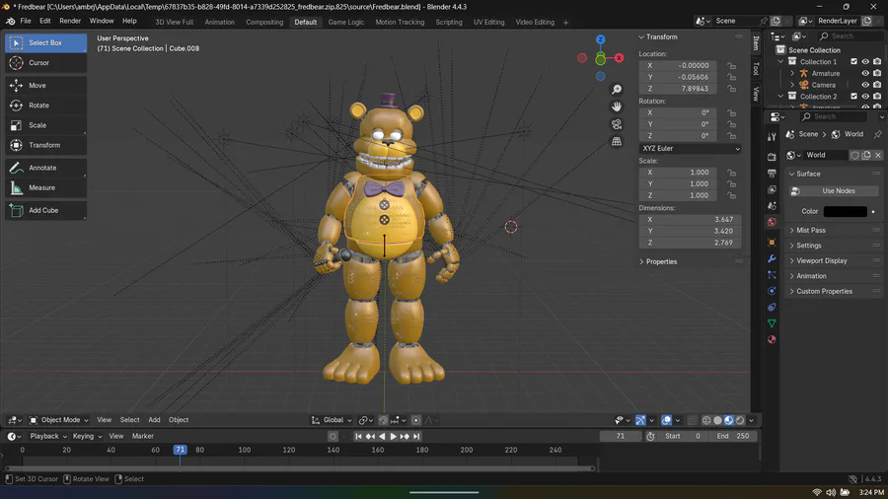Open the Render properties tab icon
888x499 pixels.
[772, 157]
